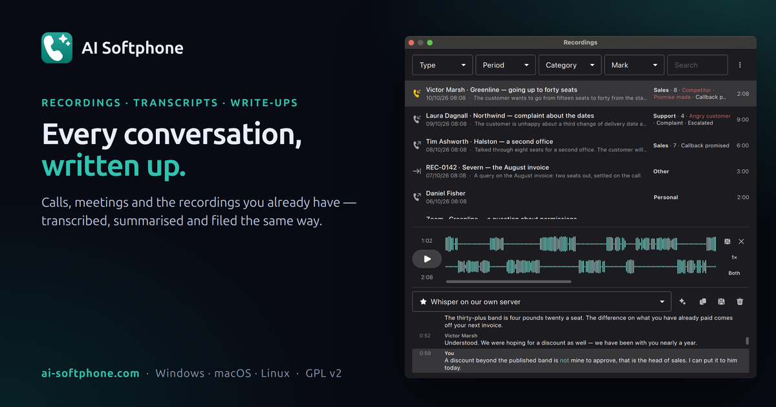Delete the transcript with the trash icon
776x407 pixels.
tap(740, 302)
